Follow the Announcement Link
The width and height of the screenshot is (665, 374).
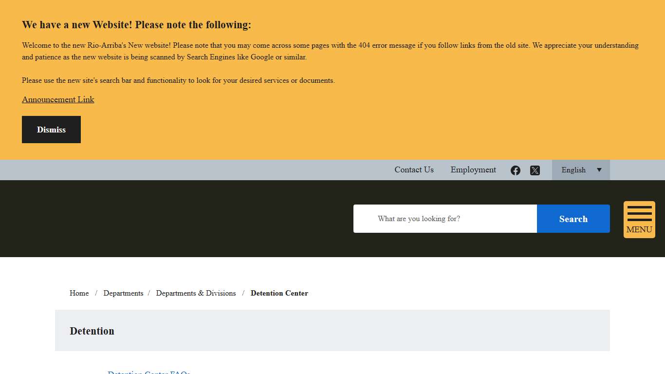point(58,99)
